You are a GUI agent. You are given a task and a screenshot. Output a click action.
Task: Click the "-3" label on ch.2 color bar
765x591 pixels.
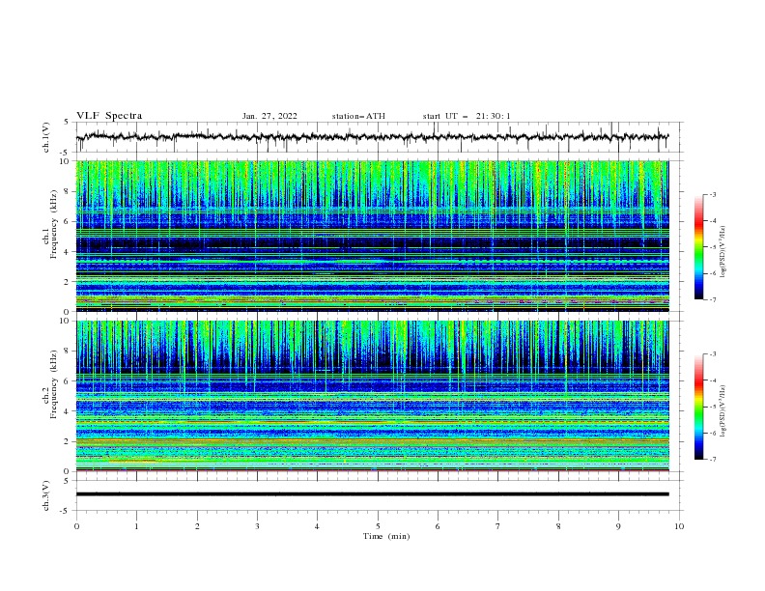coord(712,354)
